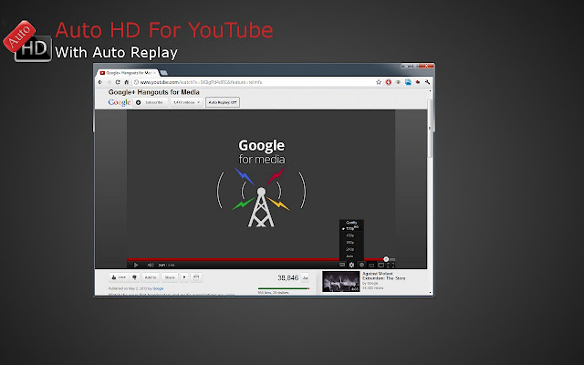Go back with browser back arrow
This screenshot has width=584, height=365.
coord(100,82)
